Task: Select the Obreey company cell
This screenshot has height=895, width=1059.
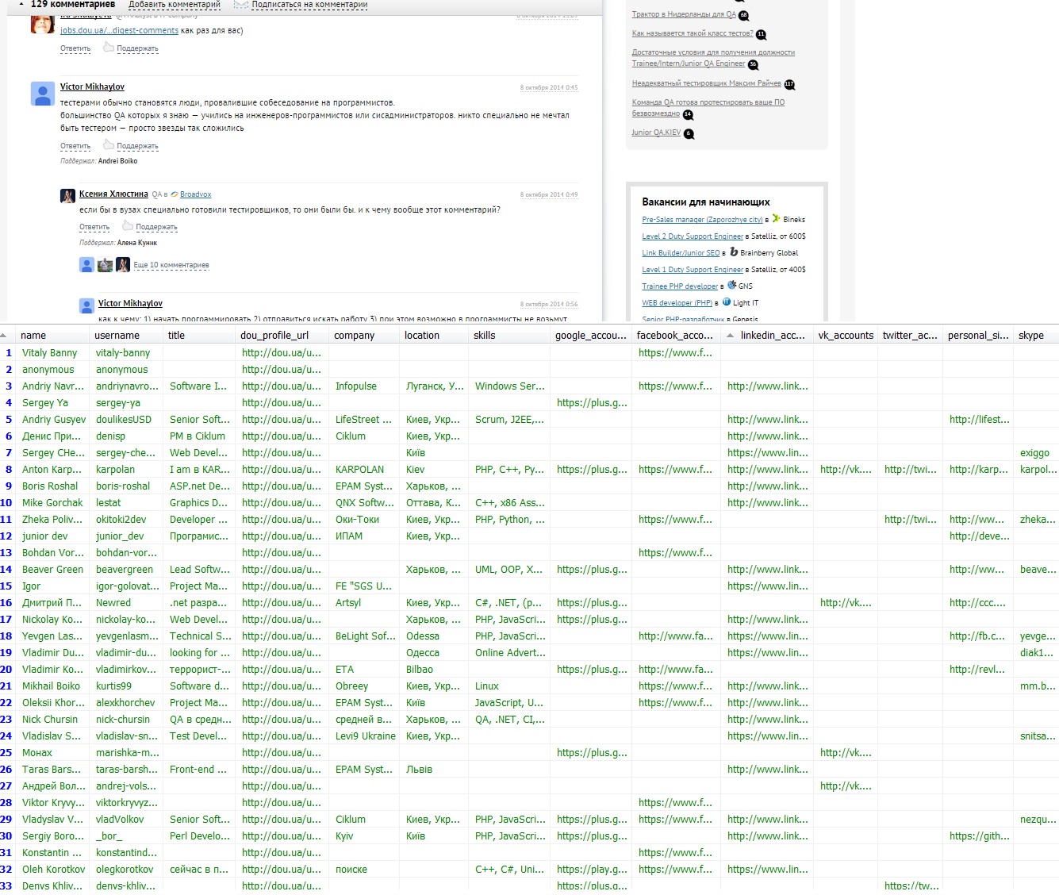Action: (364, 686)
